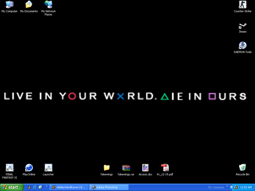The height and width of the screenshot is (191, 255).
Task: Click the My Computer toolbar label
Action: pyautogui.click(x=216, y=187)
